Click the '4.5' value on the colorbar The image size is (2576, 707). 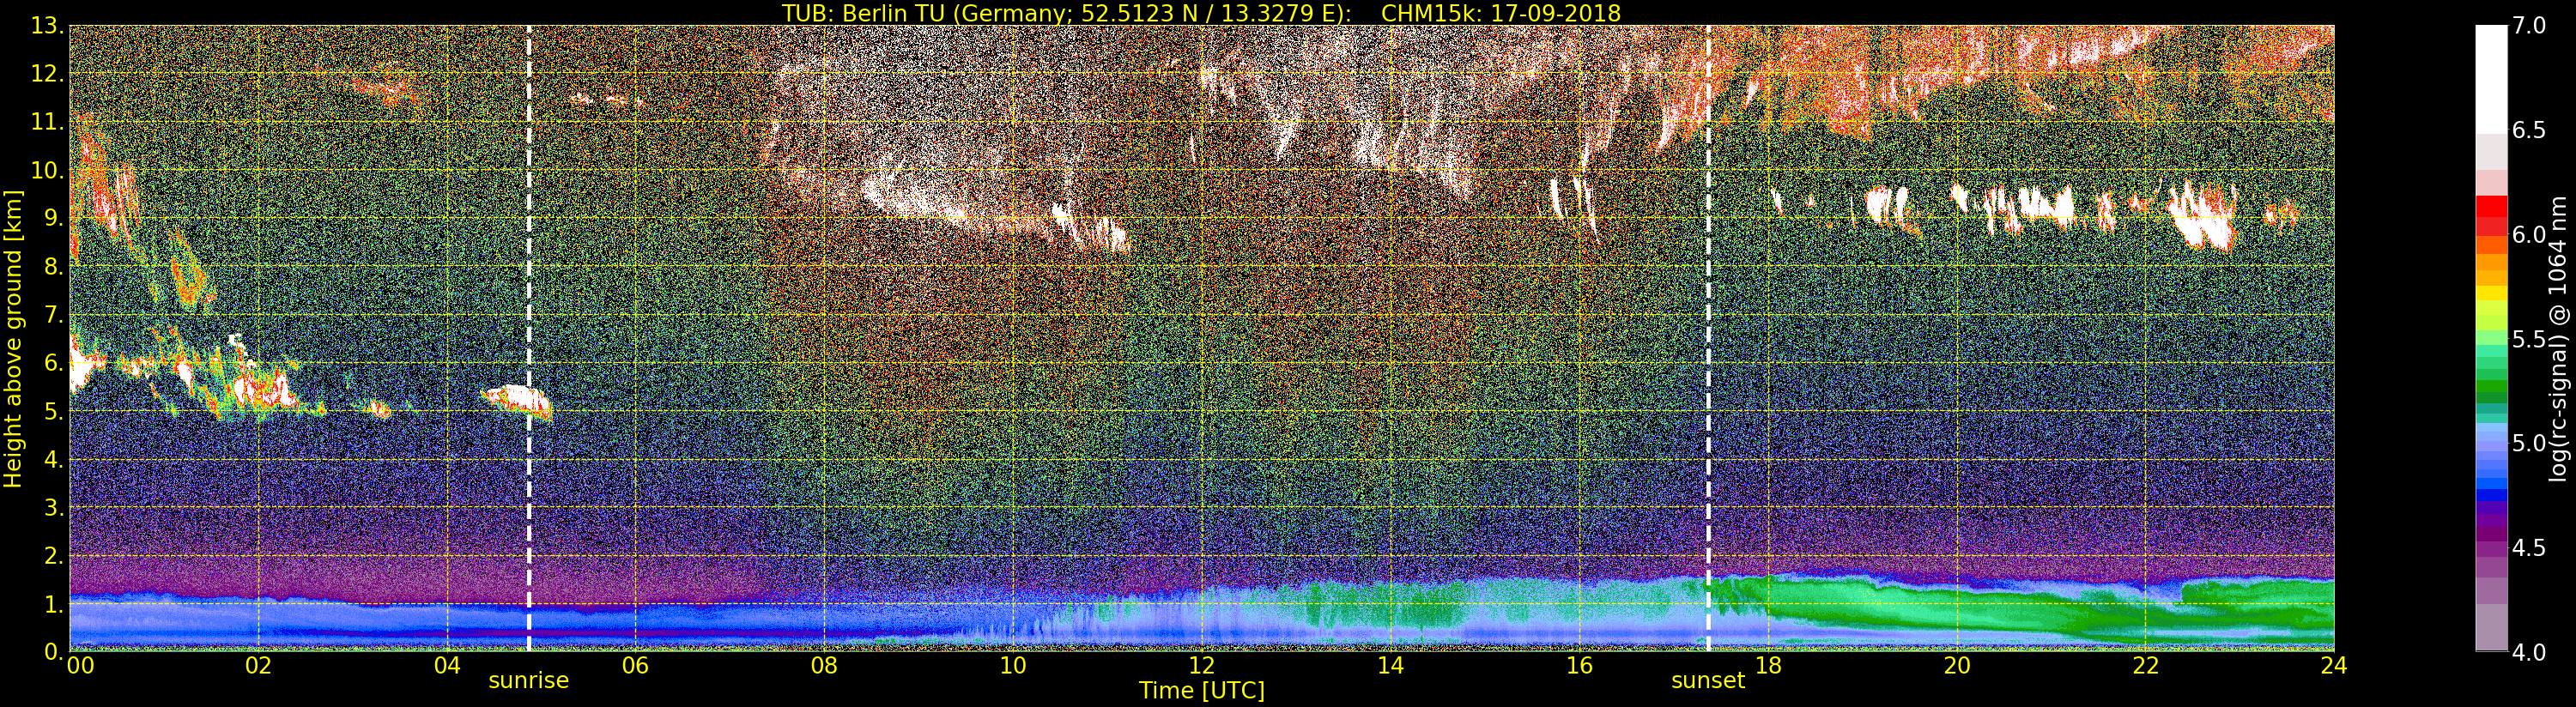(2529, 548)
